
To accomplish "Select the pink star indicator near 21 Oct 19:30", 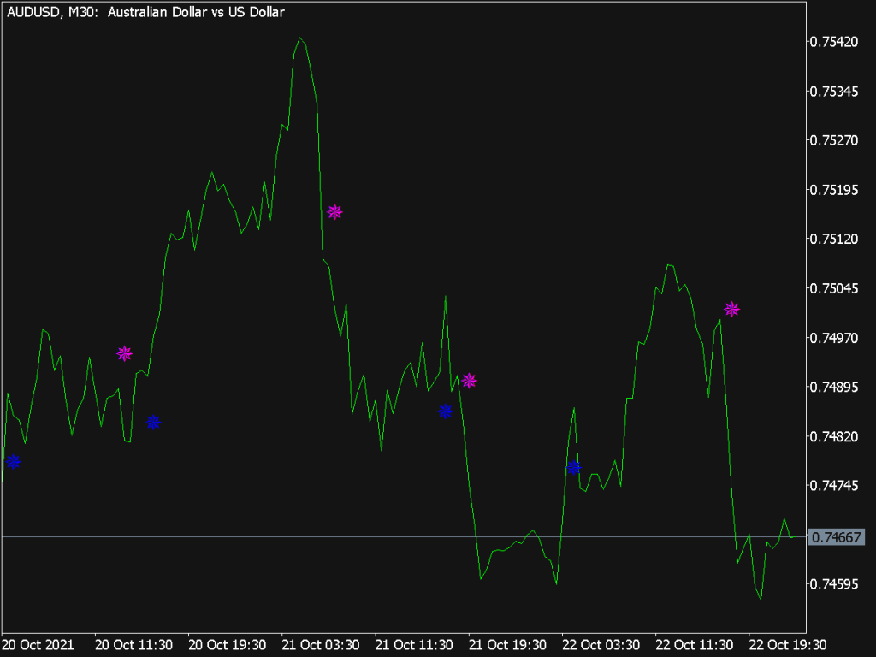I will click(x=469, y=381).
